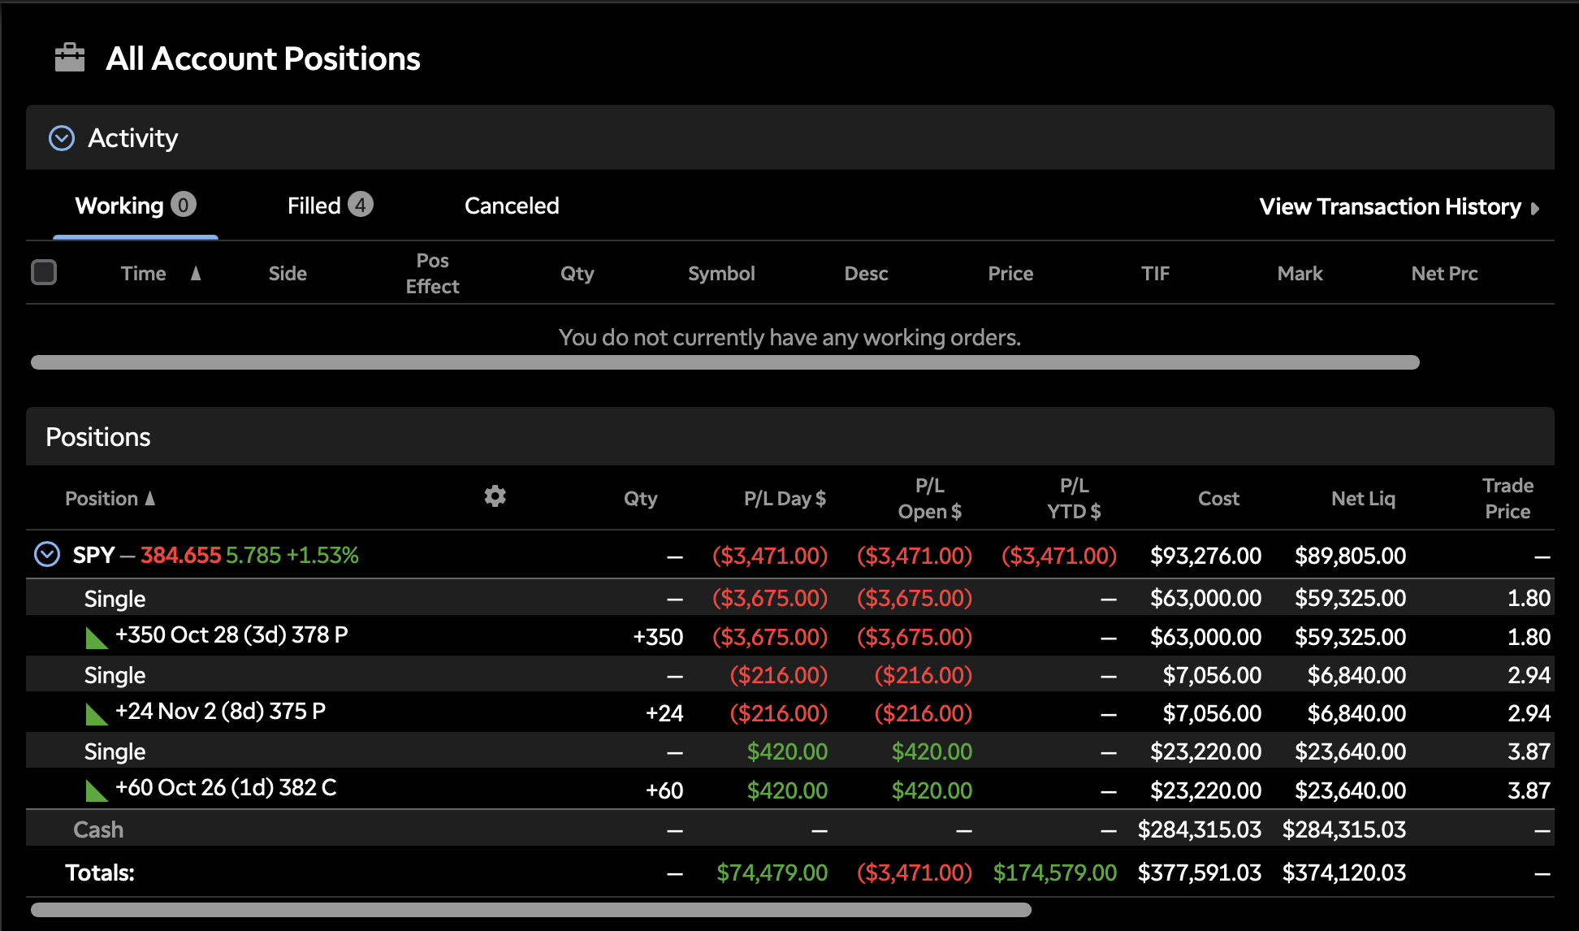
Task: Click the Net Liq column header
Action: (x=1362, y=498)
